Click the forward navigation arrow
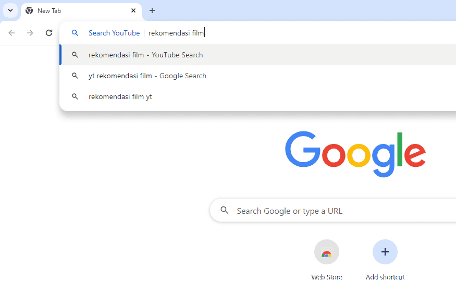 click(x=30, y=33)
